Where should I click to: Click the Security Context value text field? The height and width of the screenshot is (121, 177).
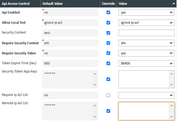146,33
